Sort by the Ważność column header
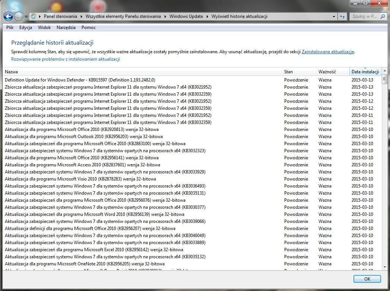Viewport: 390px width, 291px height. click(333, 72)
